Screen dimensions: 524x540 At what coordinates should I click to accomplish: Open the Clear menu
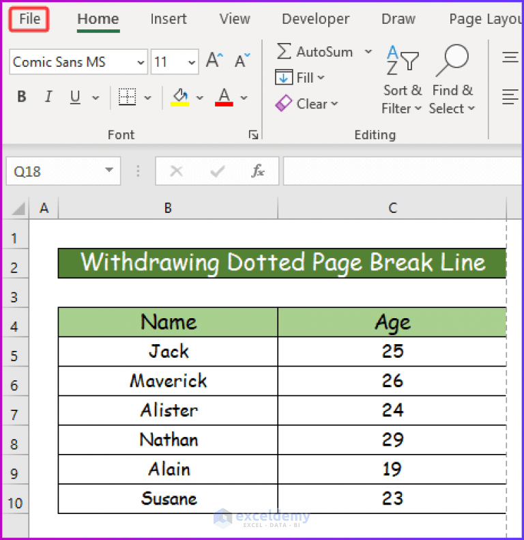pyautogui.click(x=307, y=104)
